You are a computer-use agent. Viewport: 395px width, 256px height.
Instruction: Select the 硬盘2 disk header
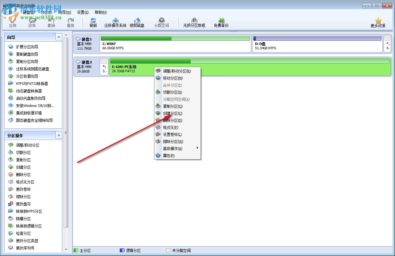click(x=86, y=67)
